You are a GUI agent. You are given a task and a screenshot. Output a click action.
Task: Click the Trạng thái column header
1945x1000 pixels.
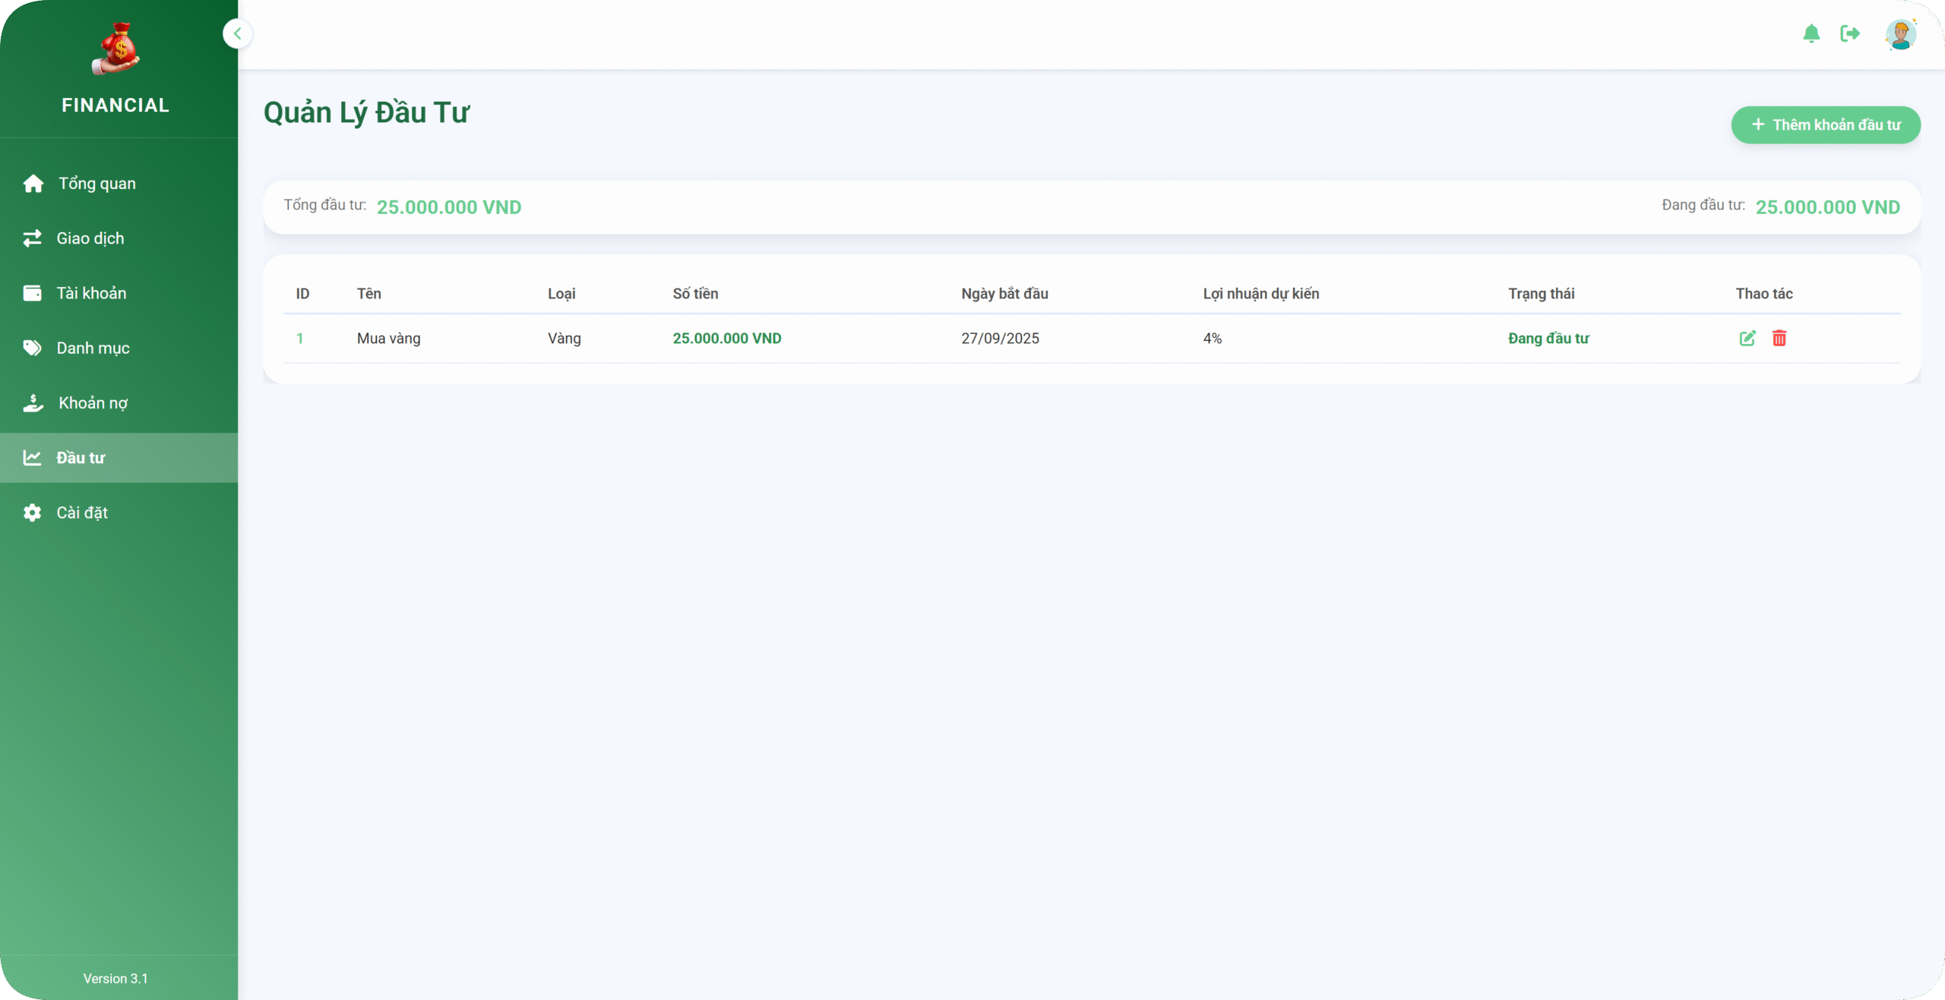pos(1541,294)
